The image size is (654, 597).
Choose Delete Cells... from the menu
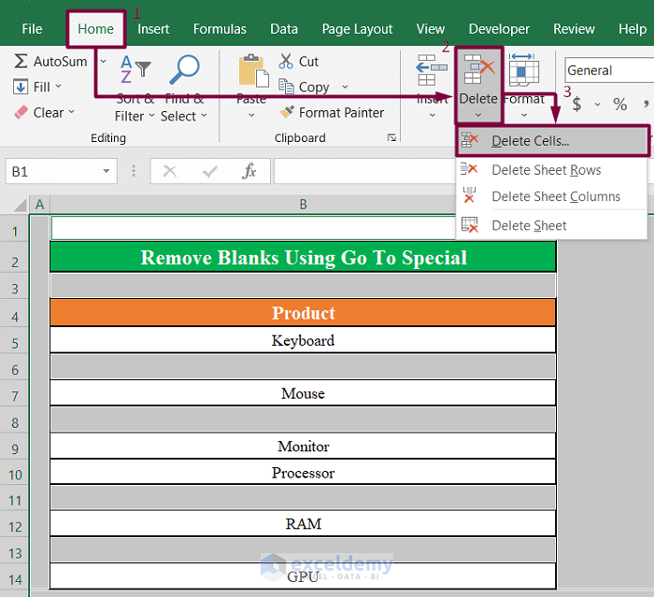coord(553,141)
